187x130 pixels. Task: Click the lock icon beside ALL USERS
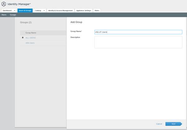(x=23, y=37)
